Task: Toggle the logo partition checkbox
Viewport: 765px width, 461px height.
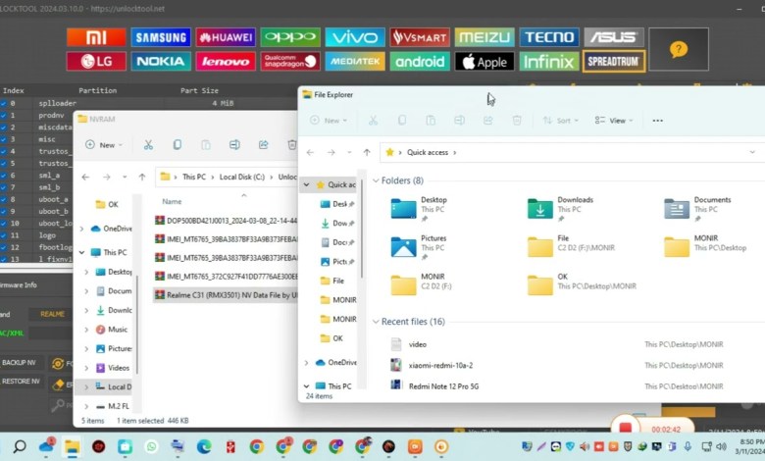Action: pos(3,235)
